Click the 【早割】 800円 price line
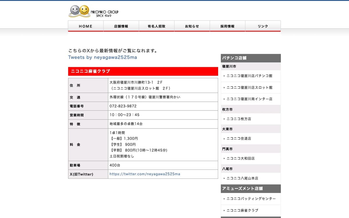Image resolution: width=349 pixels, height=218 pixels. pos(138,150)
